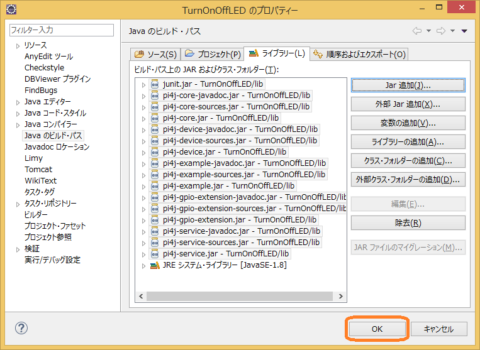Click the back navigation arrow icon

point(416,31)
